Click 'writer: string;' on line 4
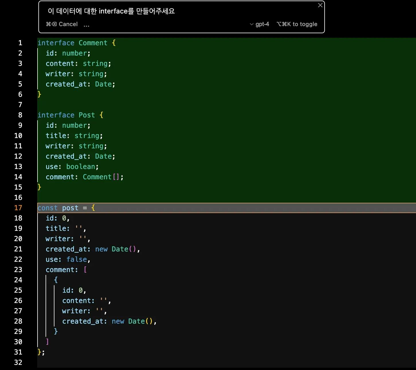416x370 pixels. coord(76,74)
